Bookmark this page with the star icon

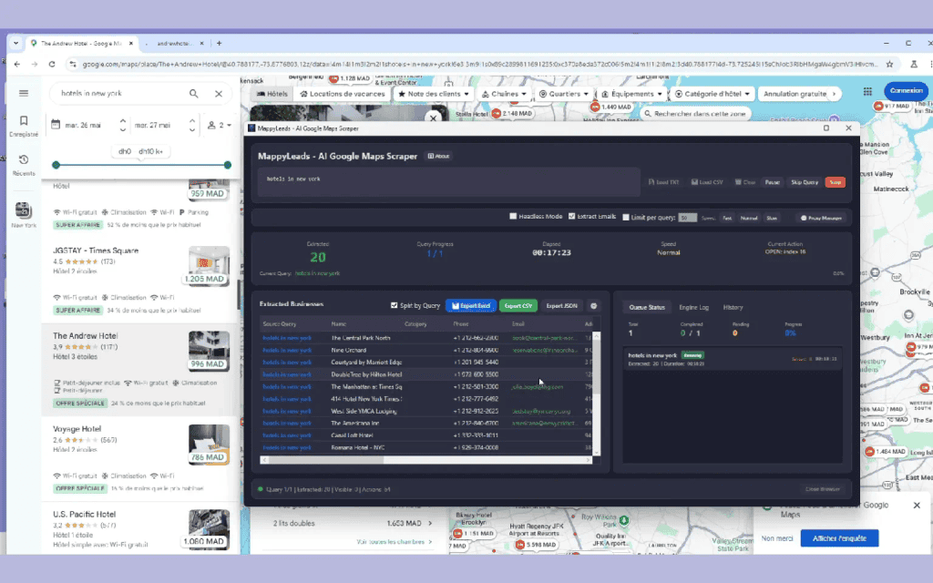coord(889,65)
